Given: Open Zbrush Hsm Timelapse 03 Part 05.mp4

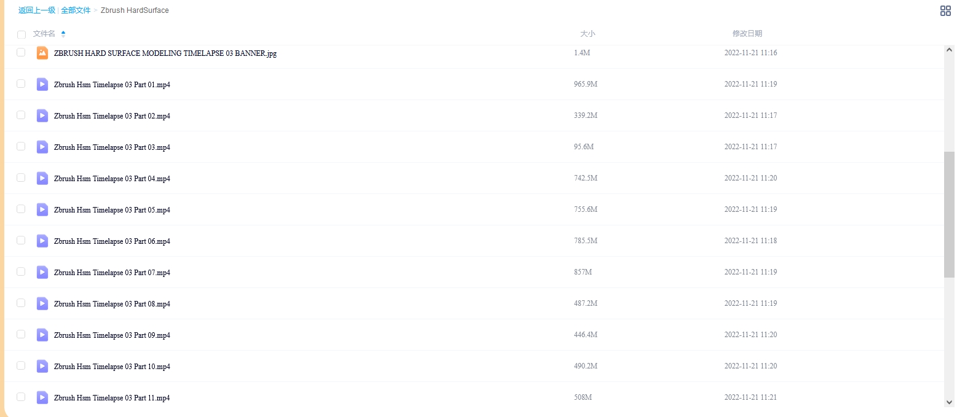Looking at the screenshot, I should (112, 210).
